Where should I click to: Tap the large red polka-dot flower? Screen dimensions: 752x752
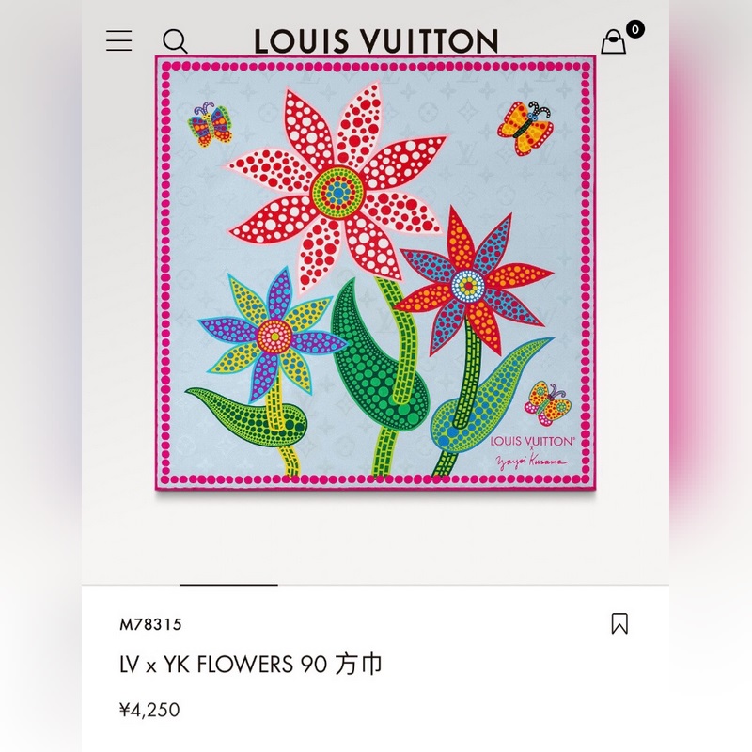tap(337, 188)
